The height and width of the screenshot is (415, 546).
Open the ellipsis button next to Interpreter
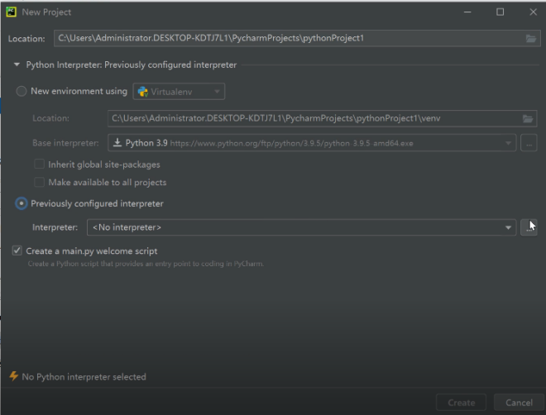[529, 227]
